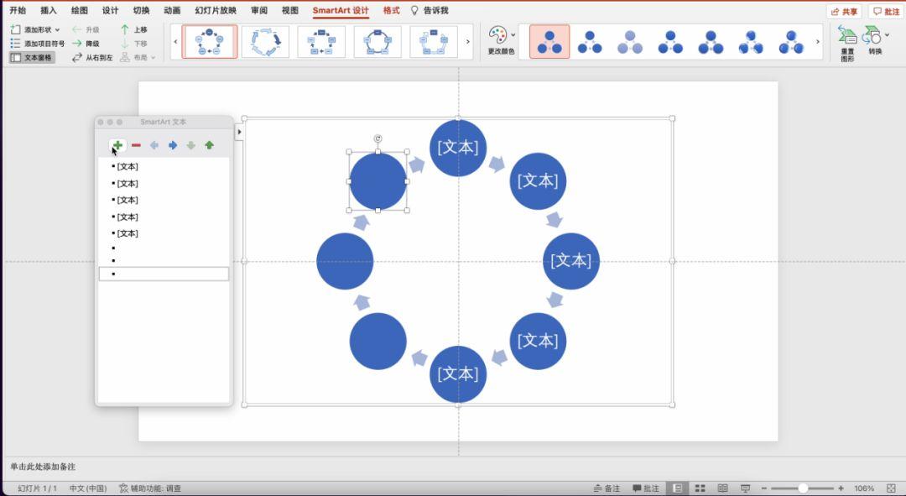This screenshot has height=496, width=906.
Task: Click the 共享 share button
Action: (x=844, y=12)
